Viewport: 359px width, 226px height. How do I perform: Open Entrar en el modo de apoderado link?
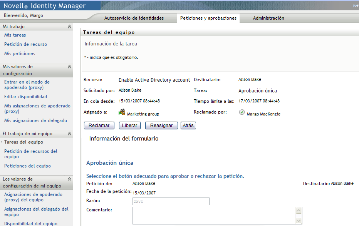point(27,85)
